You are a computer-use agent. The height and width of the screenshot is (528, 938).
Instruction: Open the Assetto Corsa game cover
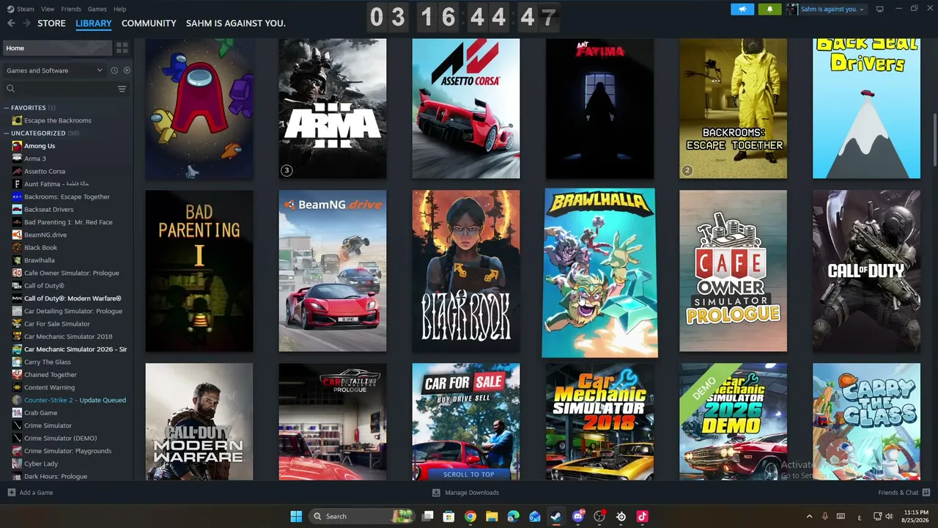(x=466, y=108)
